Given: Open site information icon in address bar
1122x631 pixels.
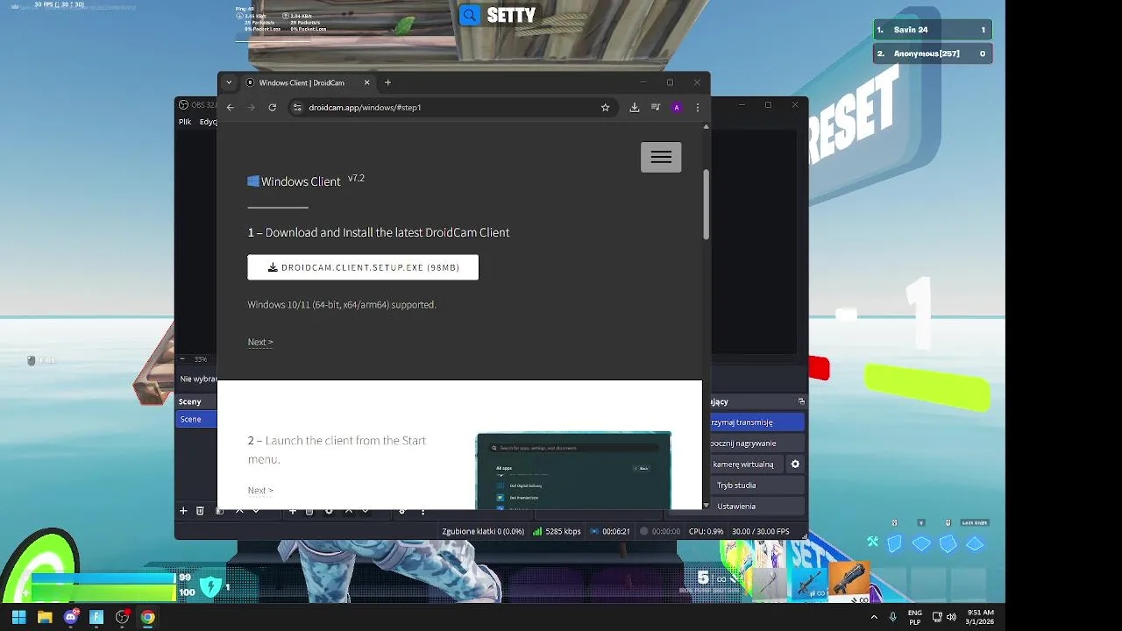Looking at the screenshot, I should click(x=297, y=107).
